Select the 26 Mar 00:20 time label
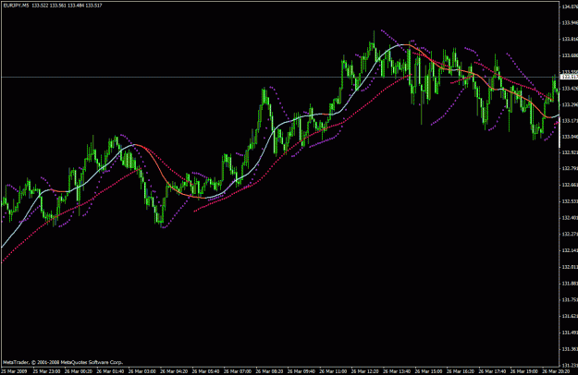The height and width of the screenshot is (375, 578). pos(79,371)
